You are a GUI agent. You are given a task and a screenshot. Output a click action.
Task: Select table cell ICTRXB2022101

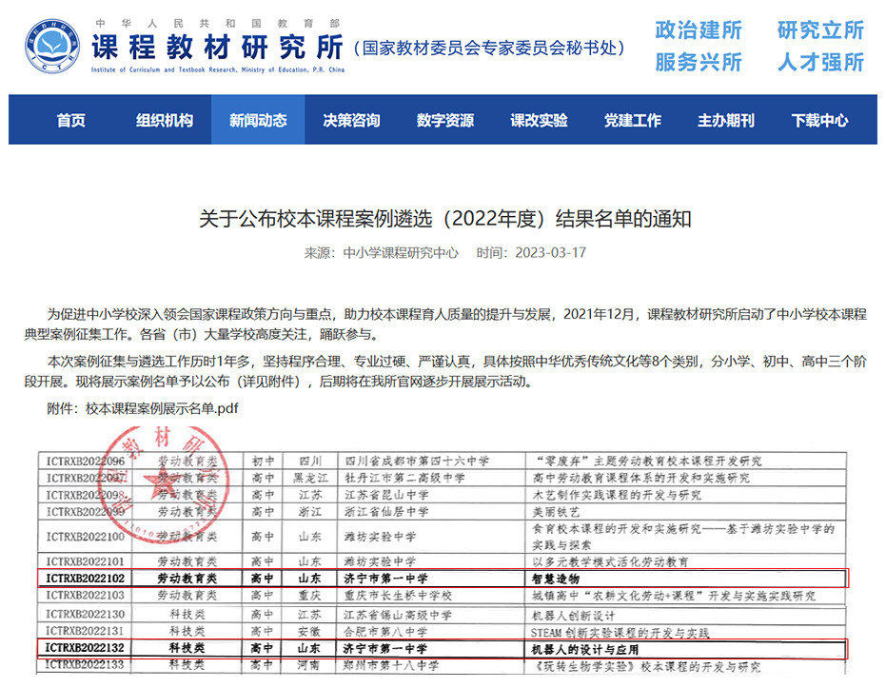point(86,561)
